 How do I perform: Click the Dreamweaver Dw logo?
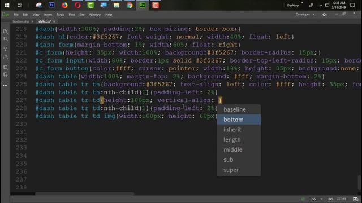[6, 15]
